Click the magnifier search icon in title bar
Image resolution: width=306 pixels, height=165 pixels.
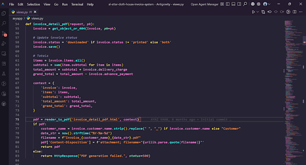coord(245,4)
